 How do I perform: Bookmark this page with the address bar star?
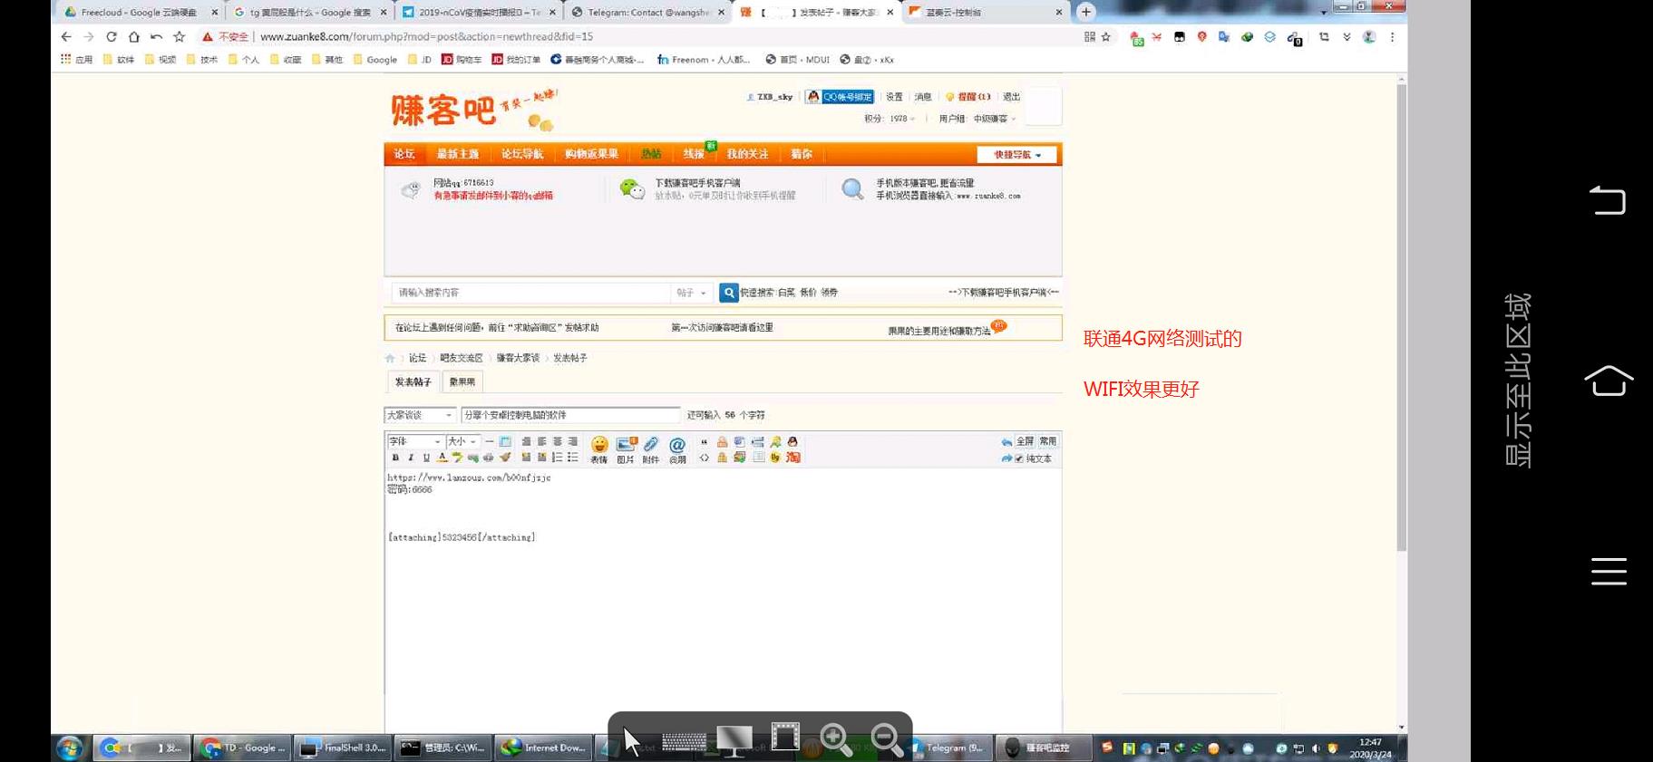tap(1105, 37)
